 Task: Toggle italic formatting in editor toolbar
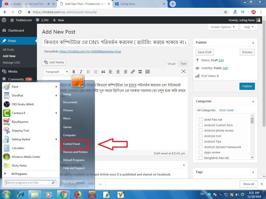click(81, 72)
